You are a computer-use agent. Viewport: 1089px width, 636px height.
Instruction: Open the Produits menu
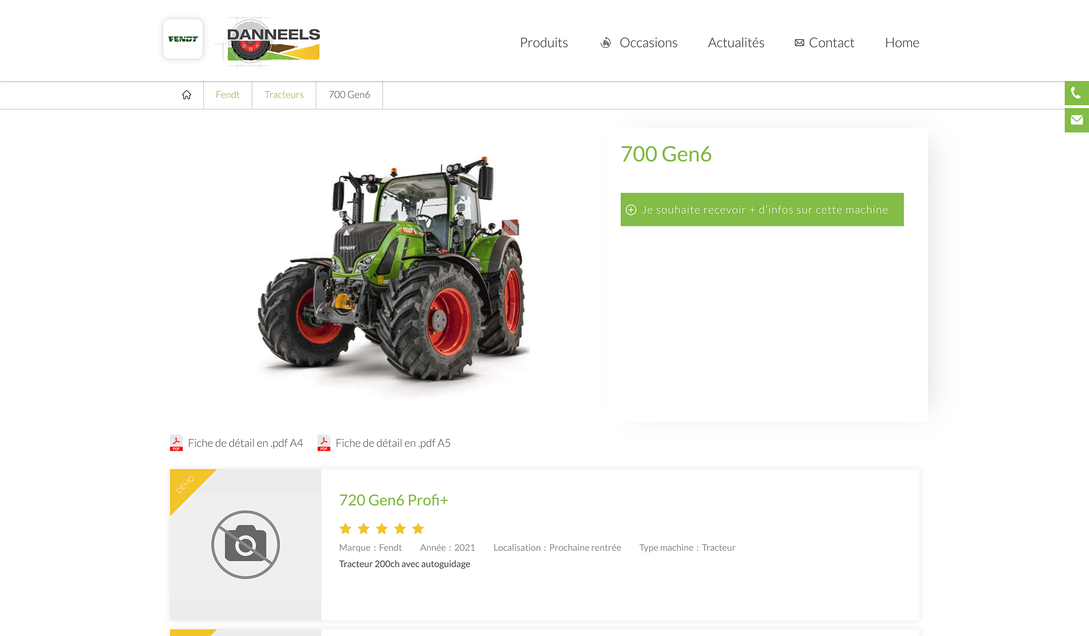[544, 43]
